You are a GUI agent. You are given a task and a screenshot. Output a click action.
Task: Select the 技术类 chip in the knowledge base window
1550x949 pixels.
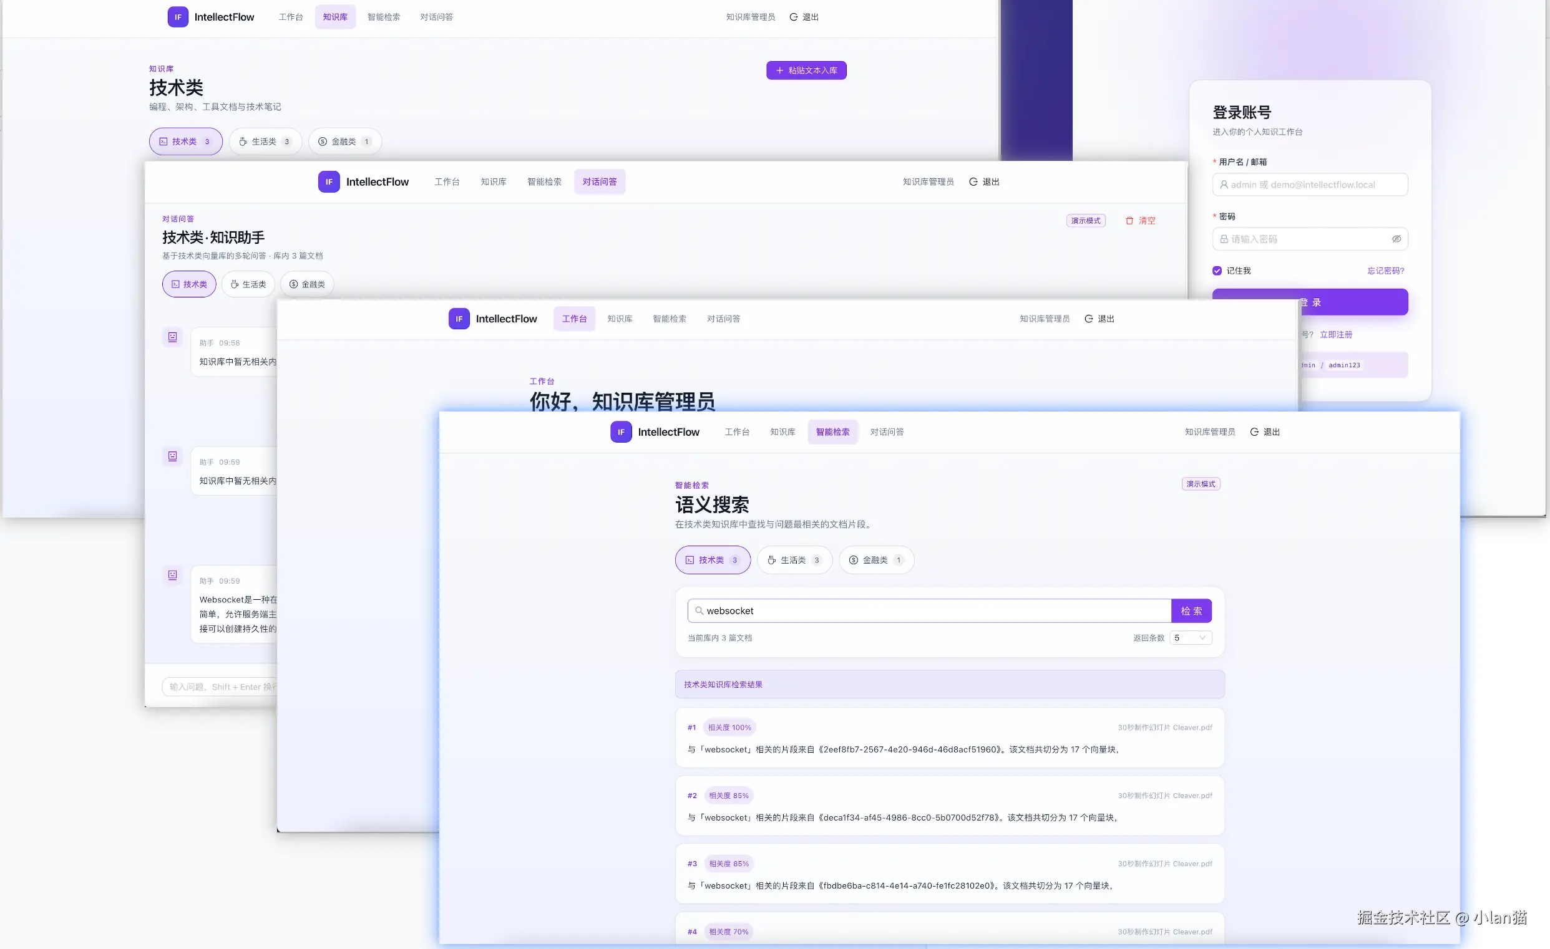point(185,142)
